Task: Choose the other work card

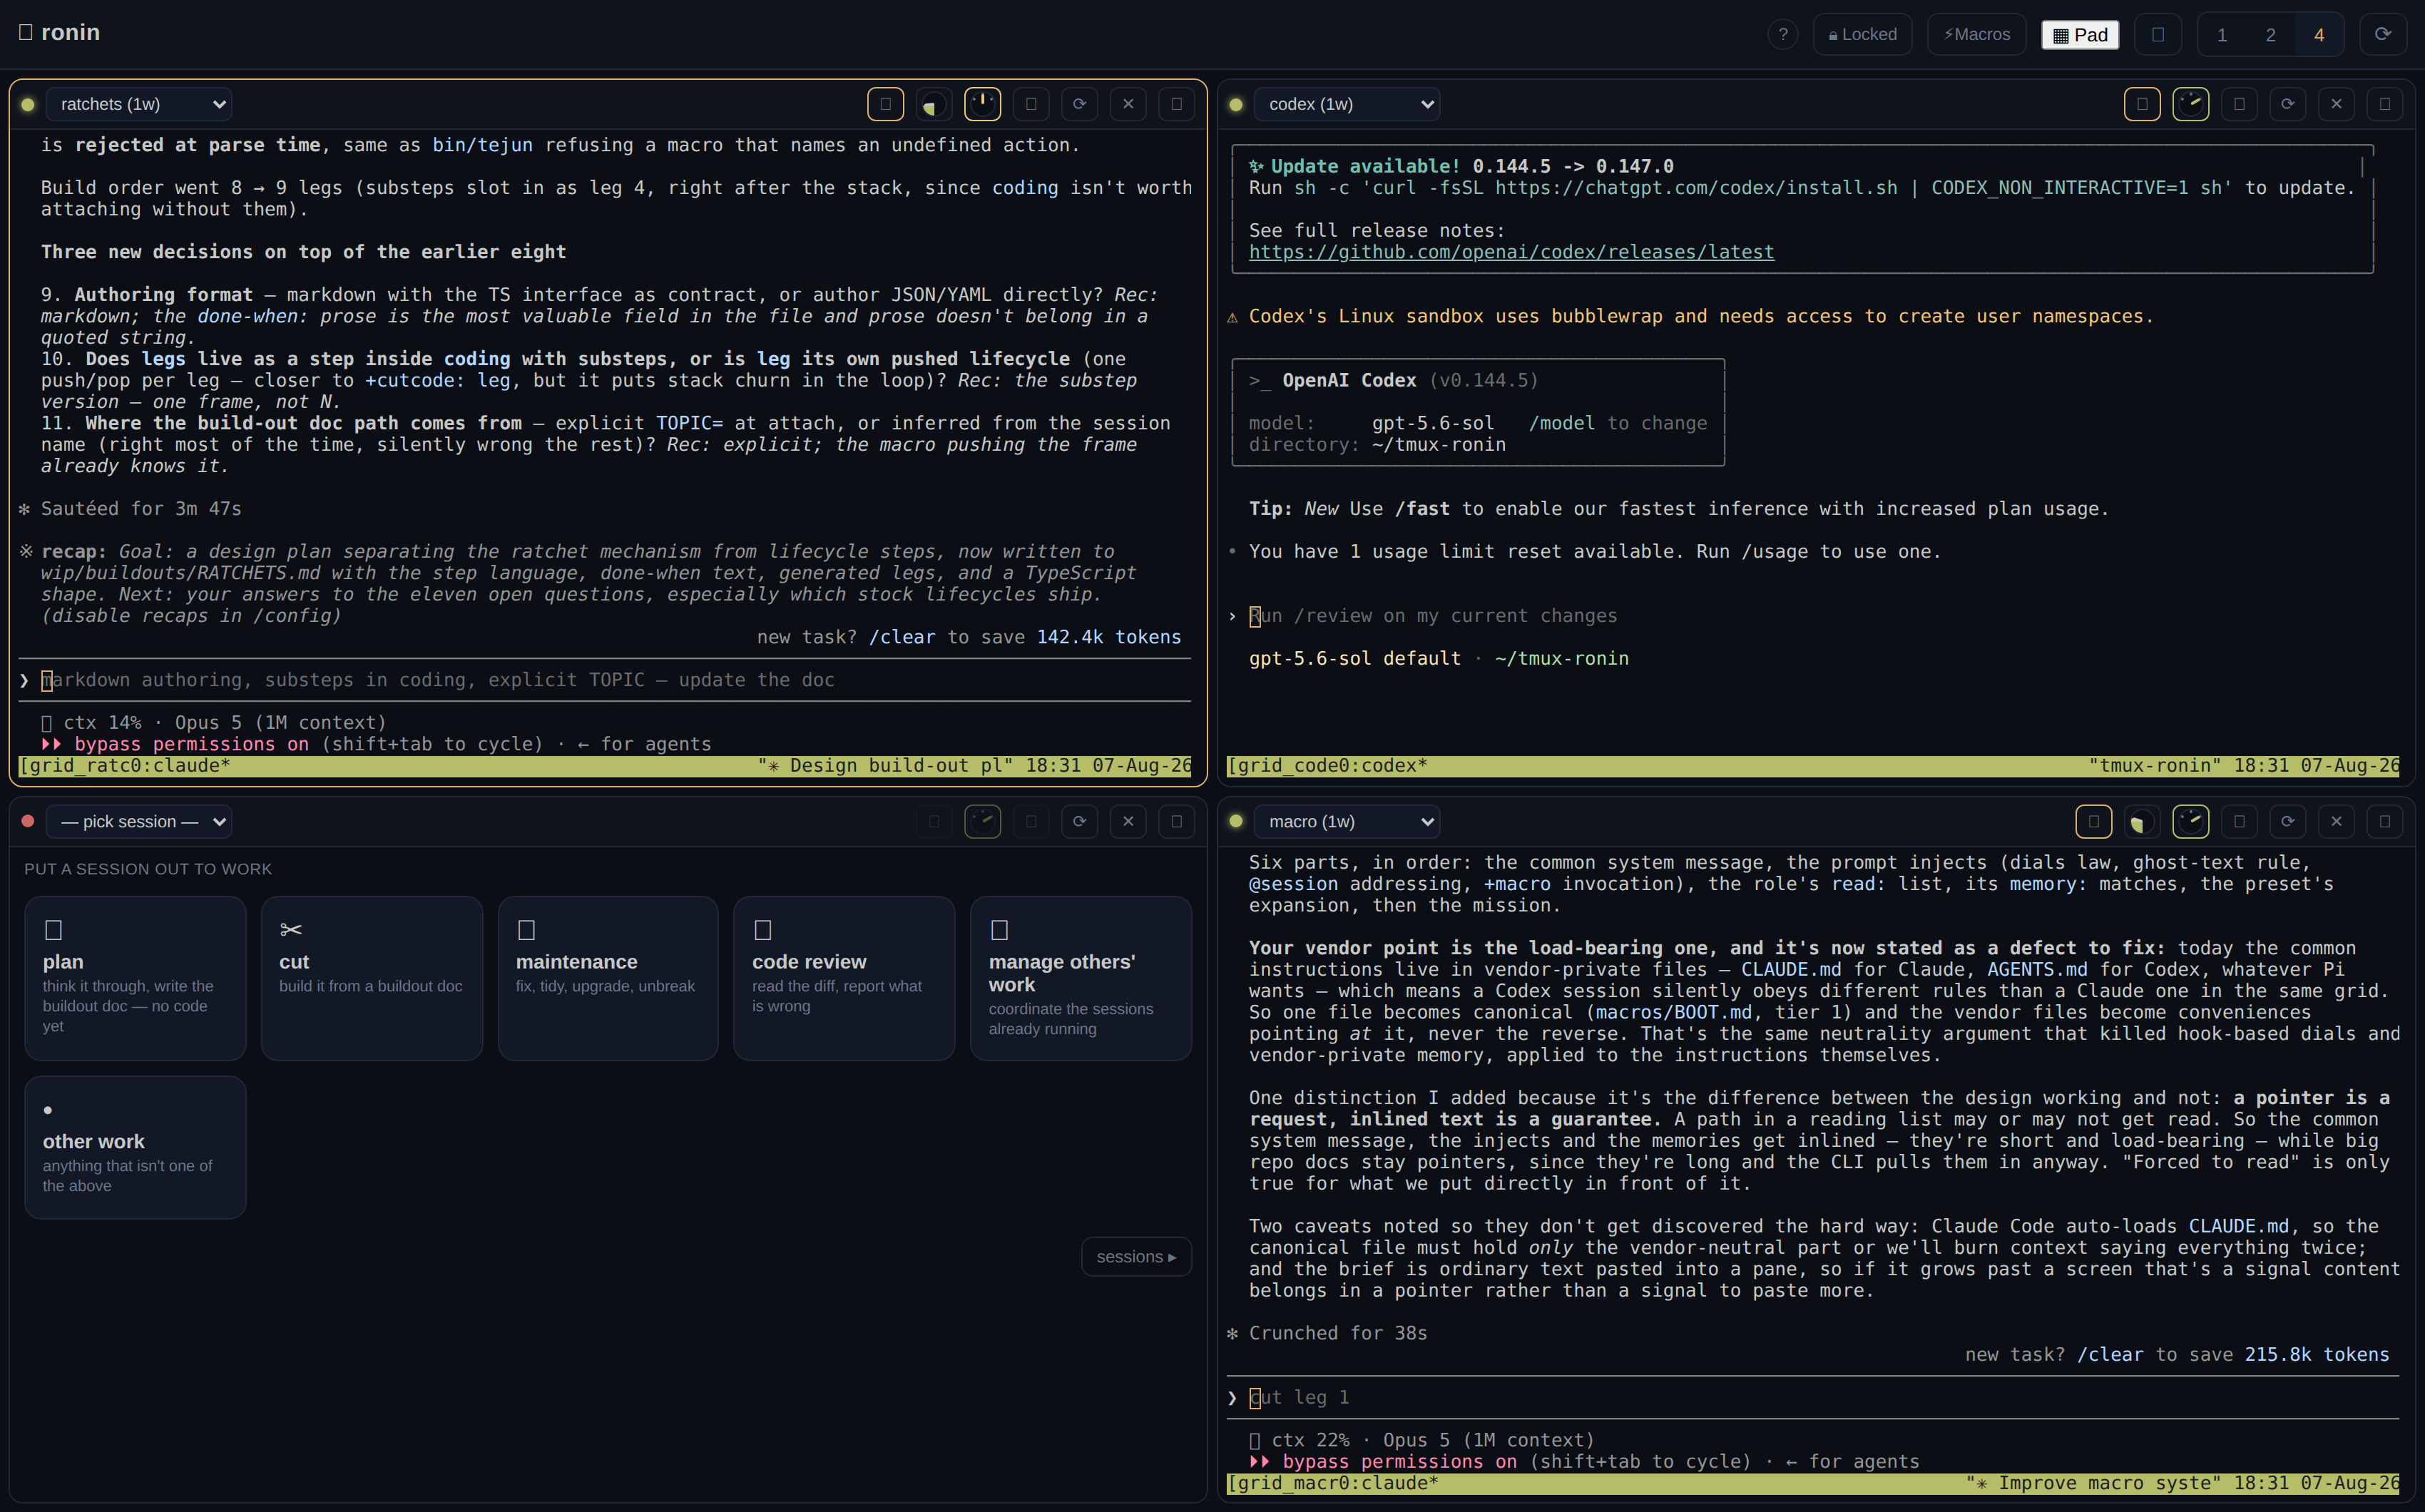Action: 135,1147
